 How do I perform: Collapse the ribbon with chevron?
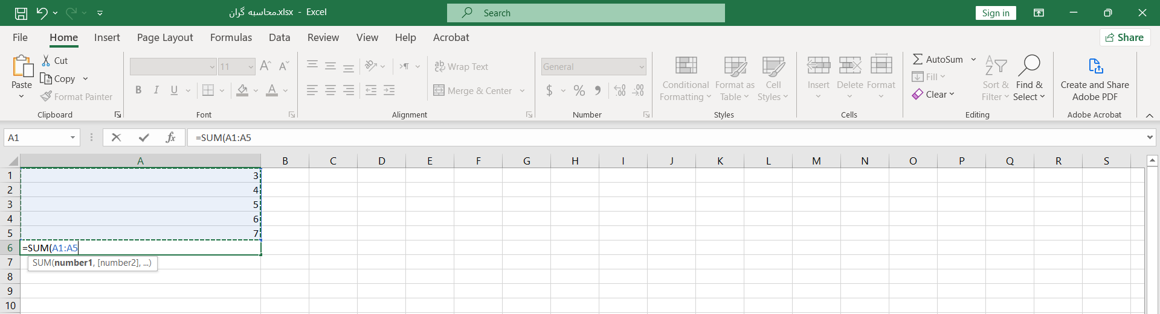(x=1150, y=115)
